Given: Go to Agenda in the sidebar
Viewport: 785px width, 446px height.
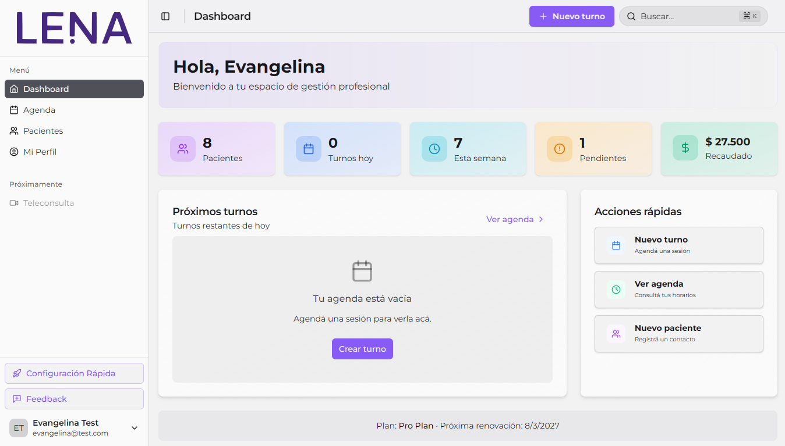Looking at the screenshot, I should 74,110.
